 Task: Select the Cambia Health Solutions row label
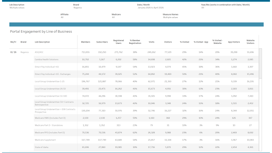[47, 60]
